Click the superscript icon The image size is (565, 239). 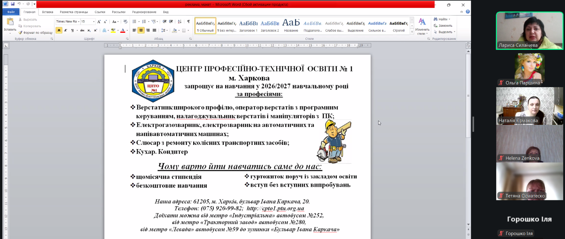(x=95, y=30)
